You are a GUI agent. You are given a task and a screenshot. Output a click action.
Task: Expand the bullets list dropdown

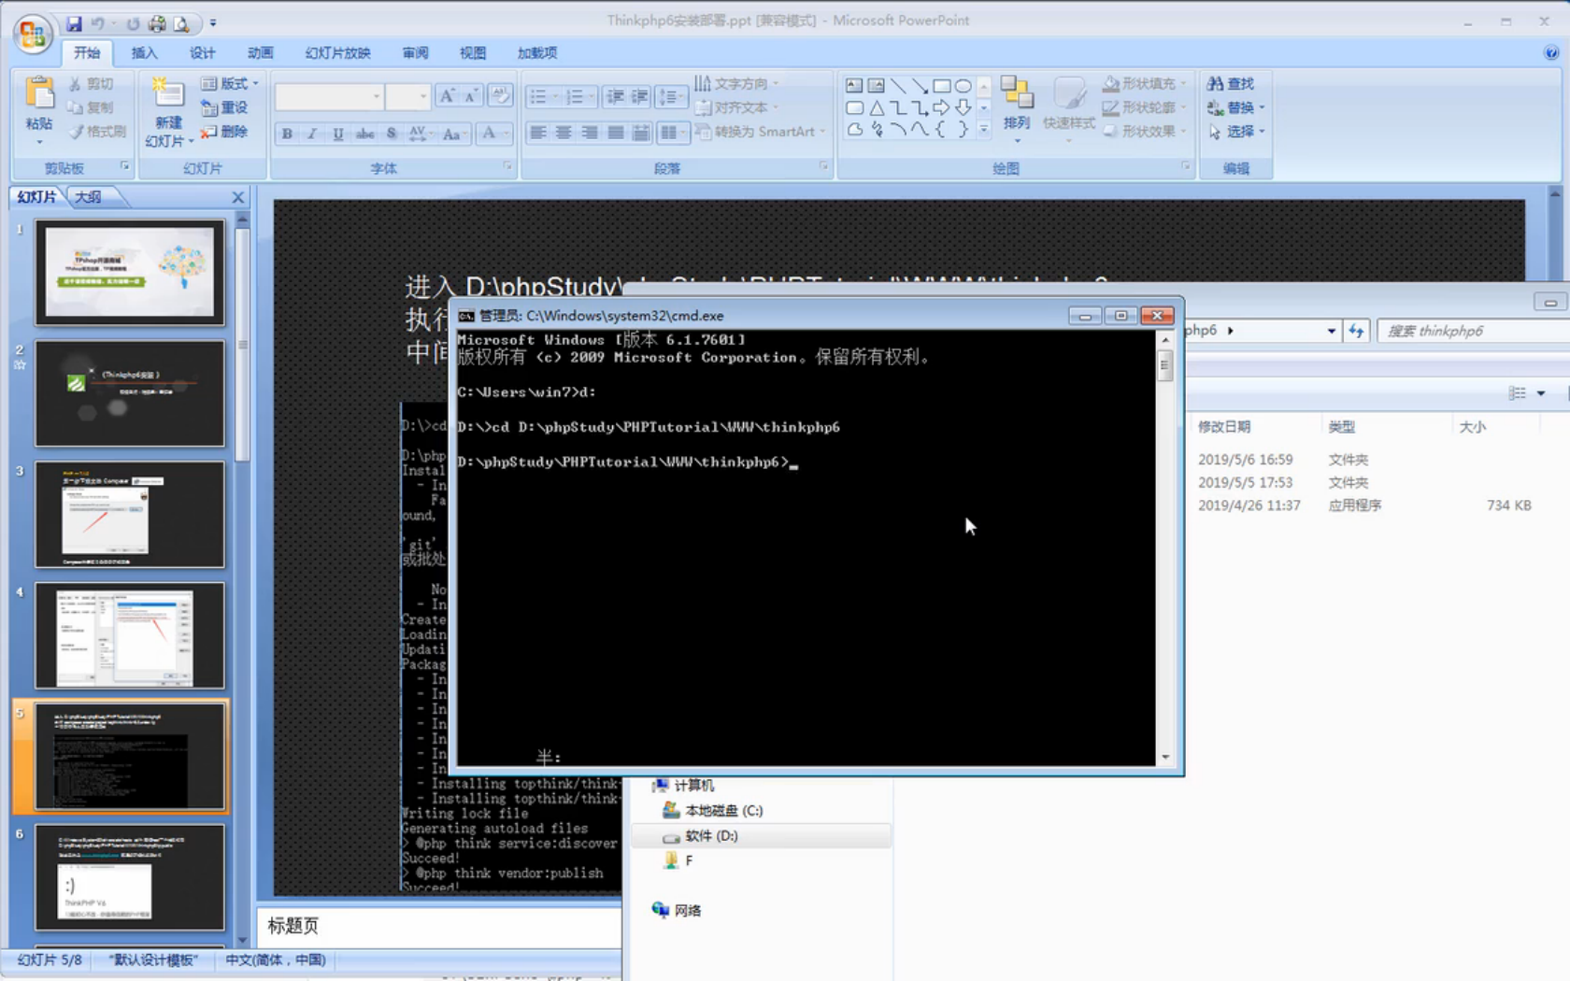[556, 96]
